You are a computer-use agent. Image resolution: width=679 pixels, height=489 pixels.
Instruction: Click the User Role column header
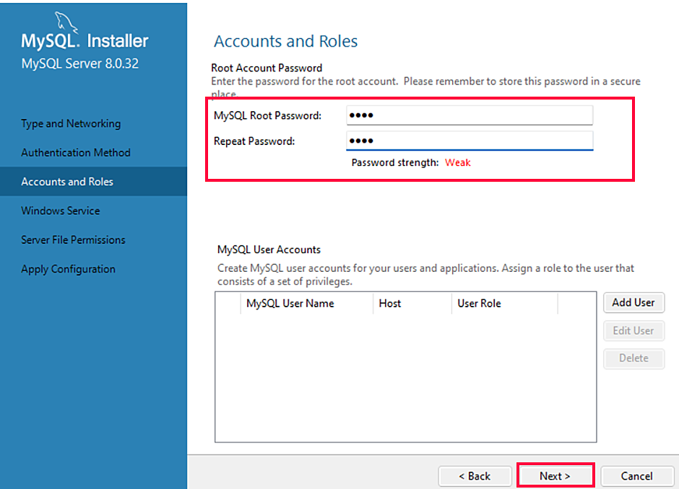tap(504, 304)
